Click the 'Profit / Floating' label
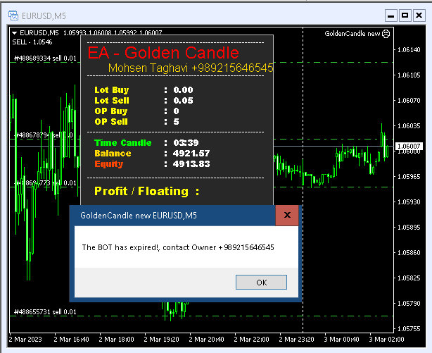This screenshot has width=432, height=353. pyautogui.click(x=146, y=191)
